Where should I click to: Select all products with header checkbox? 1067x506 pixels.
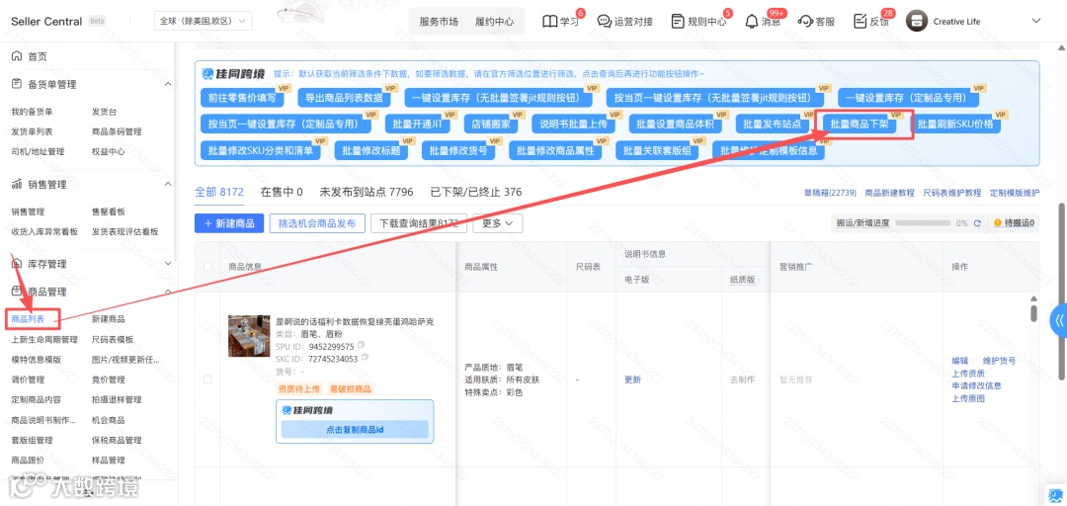pyautogui.click(x=207, y=266)
